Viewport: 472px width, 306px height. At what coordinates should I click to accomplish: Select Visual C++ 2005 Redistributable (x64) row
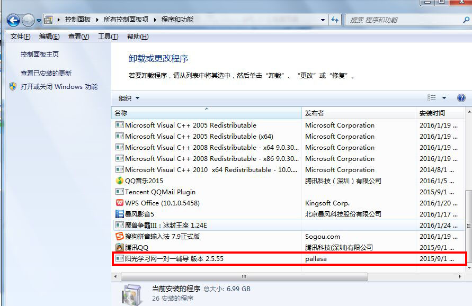(288, 136)
